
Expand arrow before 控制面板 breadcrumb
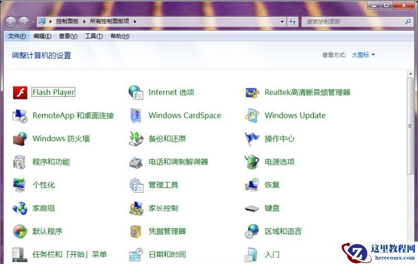50,21
